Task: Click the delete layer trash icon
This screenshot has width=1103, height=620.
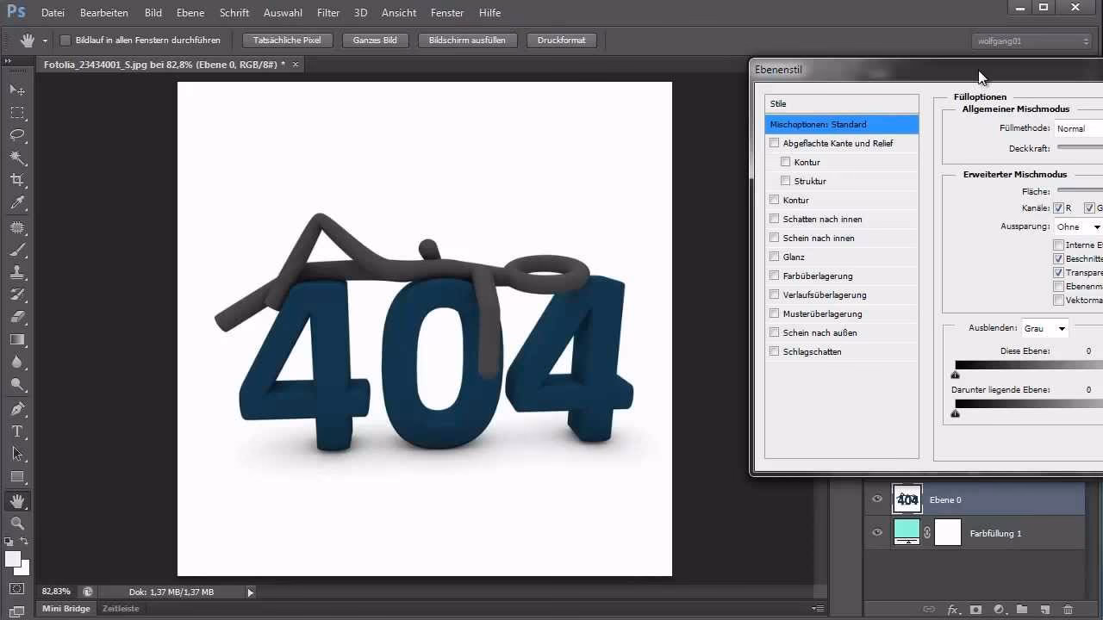Action: [1068, 610]
